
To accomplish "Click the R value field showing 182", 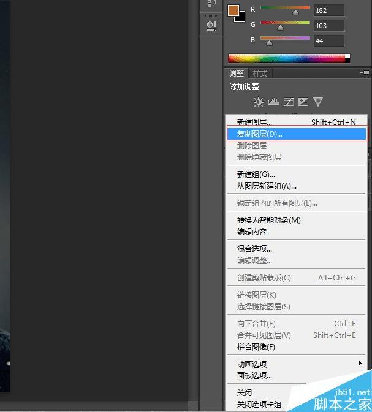I will point(329,10).
